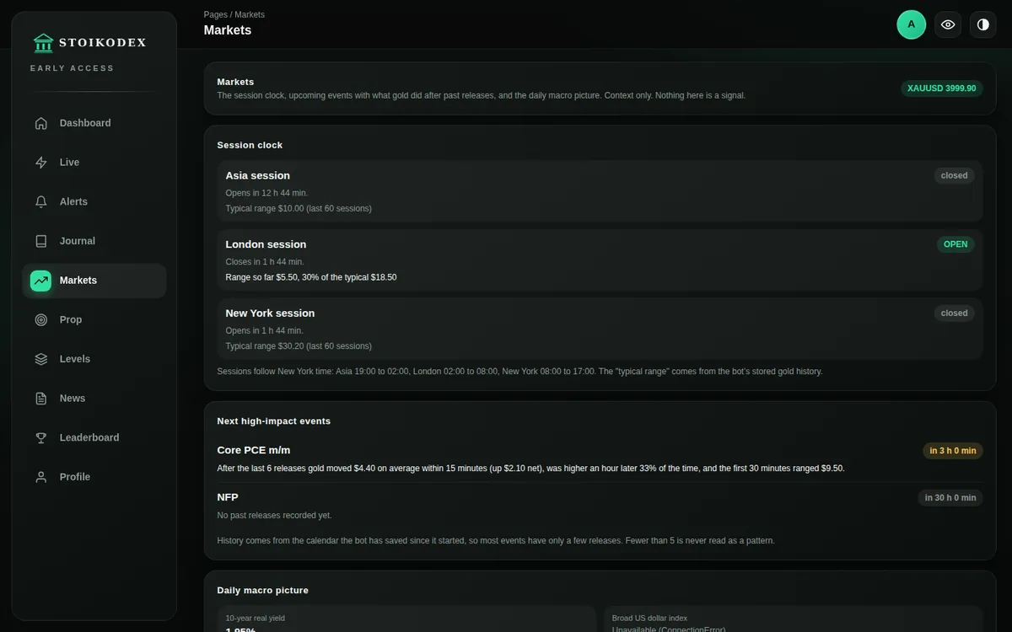Open Journal in the sidebar
1012x632 pixels.
pos(94,241)
